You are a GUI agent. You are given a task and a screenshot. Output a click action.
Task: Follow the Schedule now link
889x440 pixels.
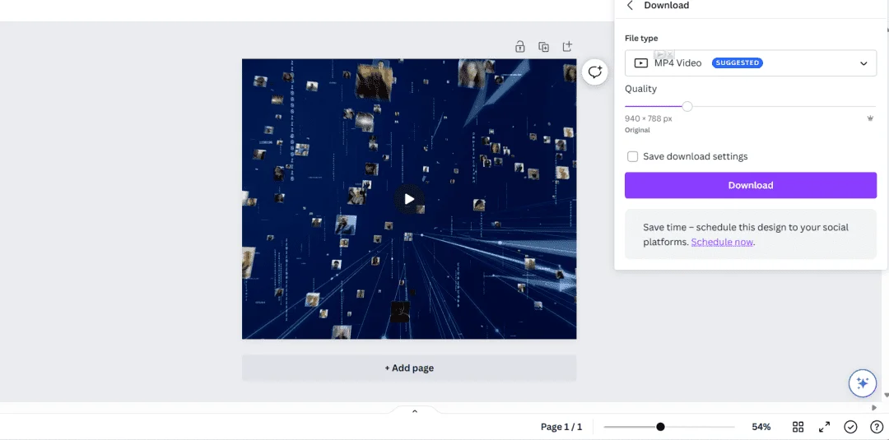point(722,242)
